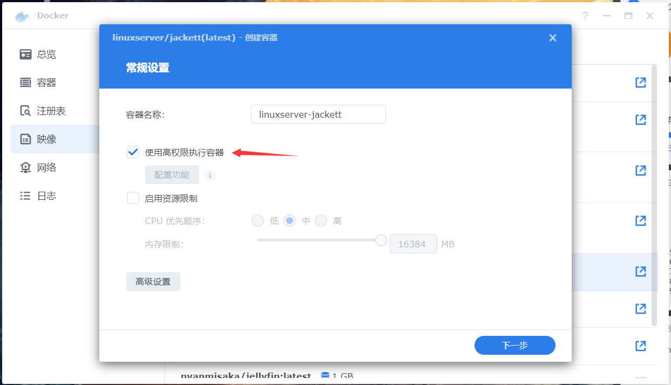Viewport: 671px width, 385px height.
Task: Enable the 启用资源限制 checkbox
Action: pyautogui.click(x=133, y=198)
